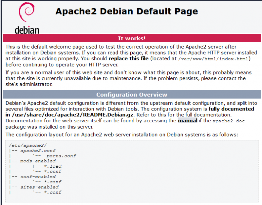Screen dimensions: 262x205
Task: Click the mods-enabled tree entry
Action: pos(38,161)
